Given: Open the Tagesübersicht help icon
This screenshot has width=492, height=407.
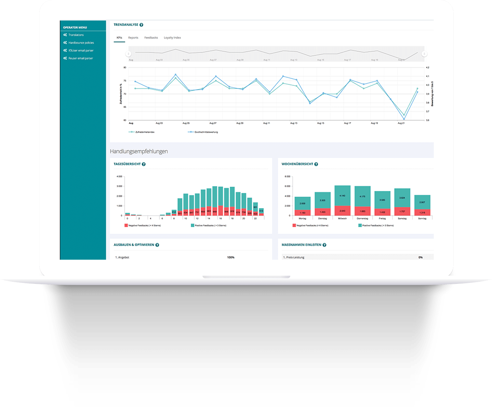Looking at the screenshot, I should (144, 164).
